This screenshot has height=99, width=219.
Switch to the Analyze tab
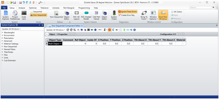point(22,8)
